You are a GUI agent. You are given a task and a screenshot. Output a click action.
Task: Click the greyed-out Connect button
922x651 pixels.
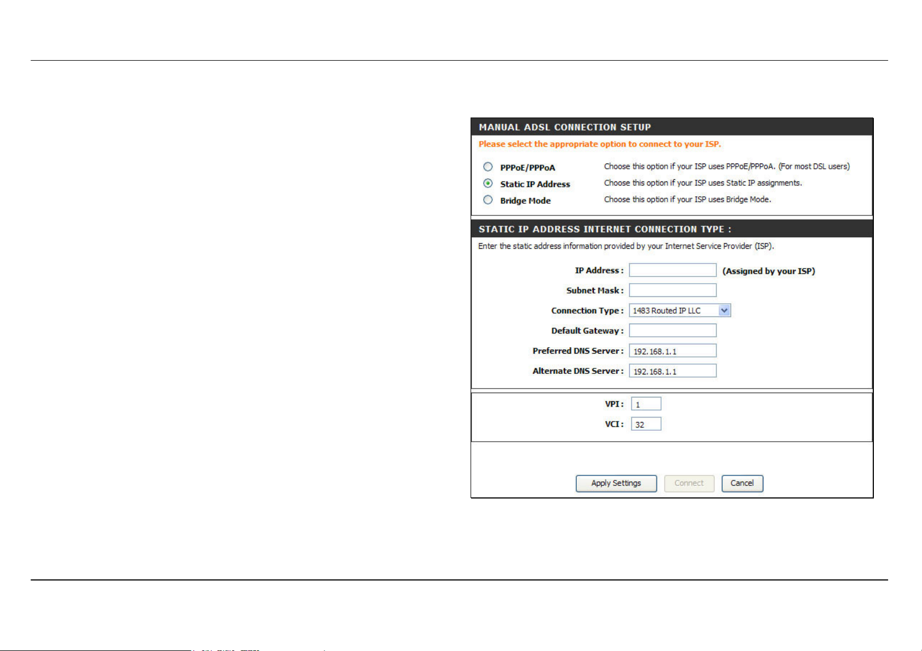689,483
